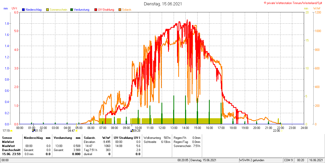The width and height of the screenshot is (325, 163).
Task: Click the blue Niederschlag legend swatch
Action: (23, 10)
